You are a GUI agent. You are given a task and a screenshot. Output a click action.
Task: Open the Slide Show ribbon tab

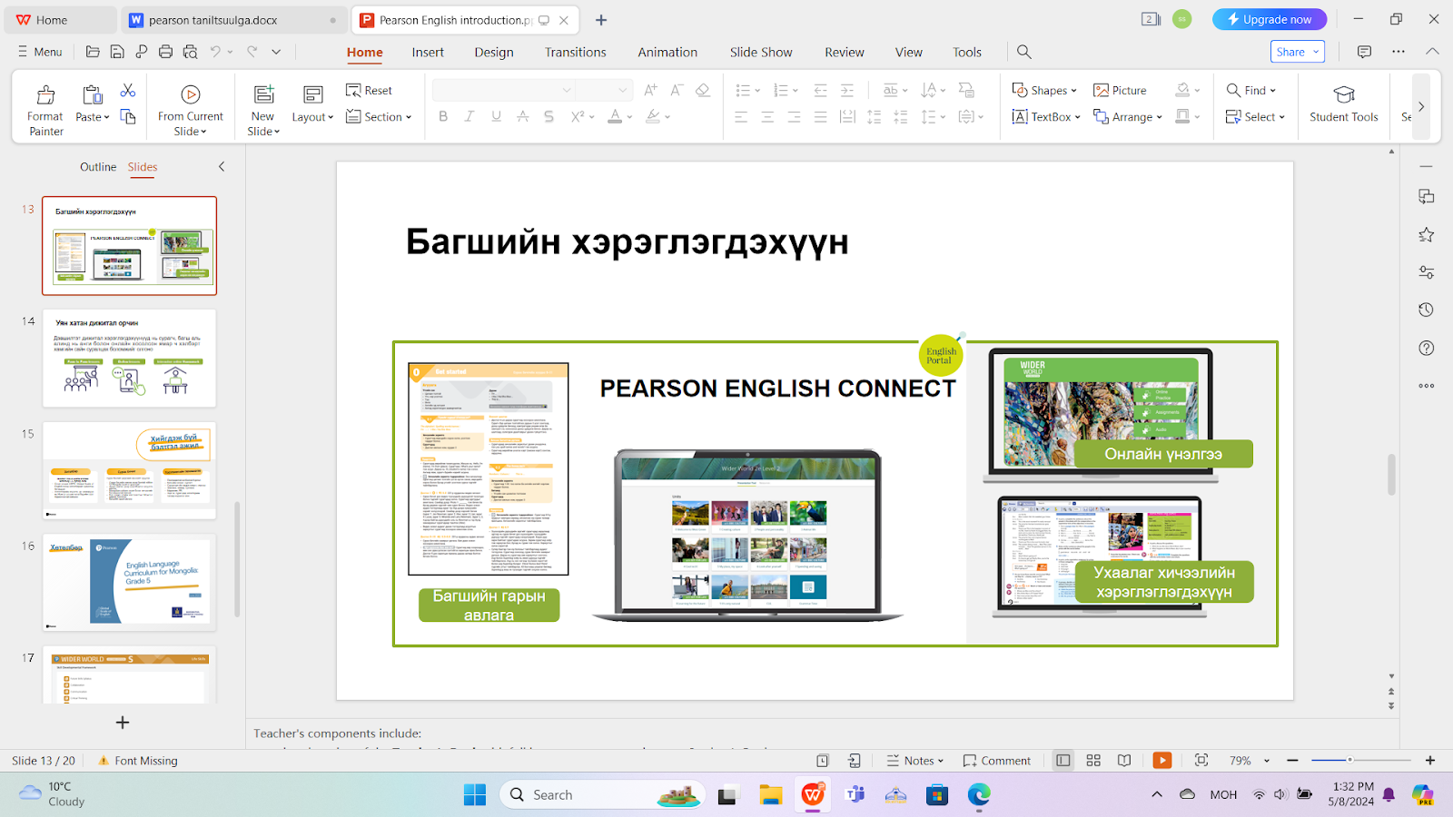click(761, 52)
